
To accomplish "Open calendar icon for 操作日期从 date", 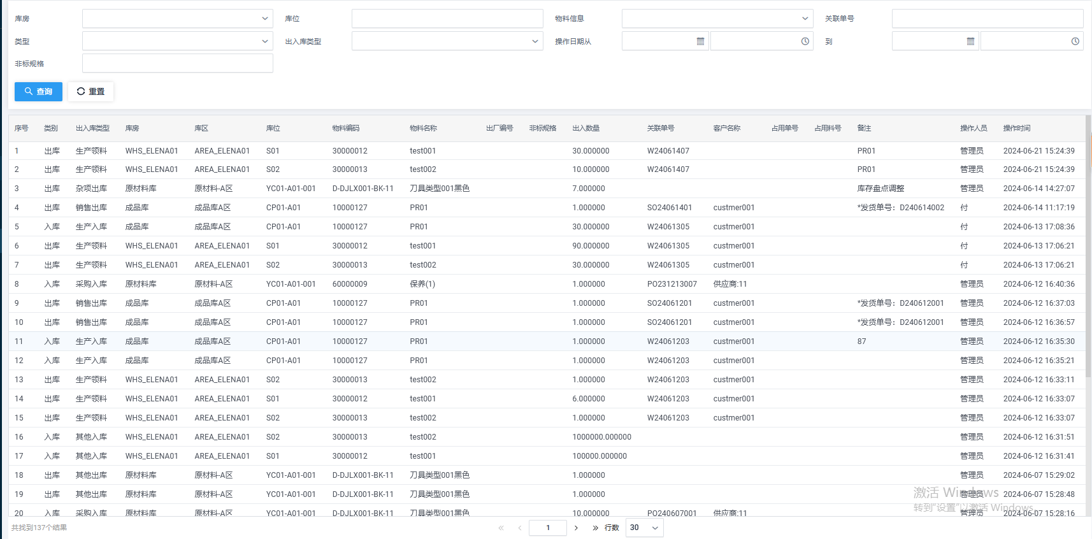I will click(x=700, y=41).
